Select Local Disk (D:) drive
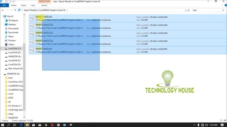 coord(15,53)
